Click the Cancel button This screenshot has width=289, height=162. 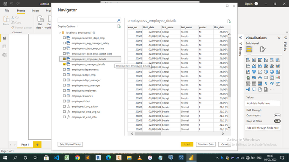(x=225, y=144)
